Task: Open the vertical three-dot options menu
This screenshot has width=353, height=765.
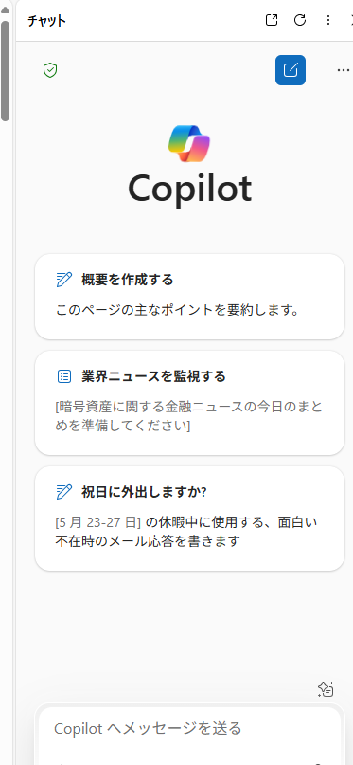Action: point(328,20)
